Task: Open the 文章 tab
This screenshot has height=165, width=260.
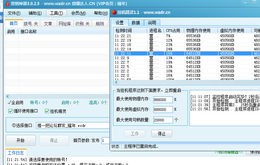Action: tap(48, 24)
